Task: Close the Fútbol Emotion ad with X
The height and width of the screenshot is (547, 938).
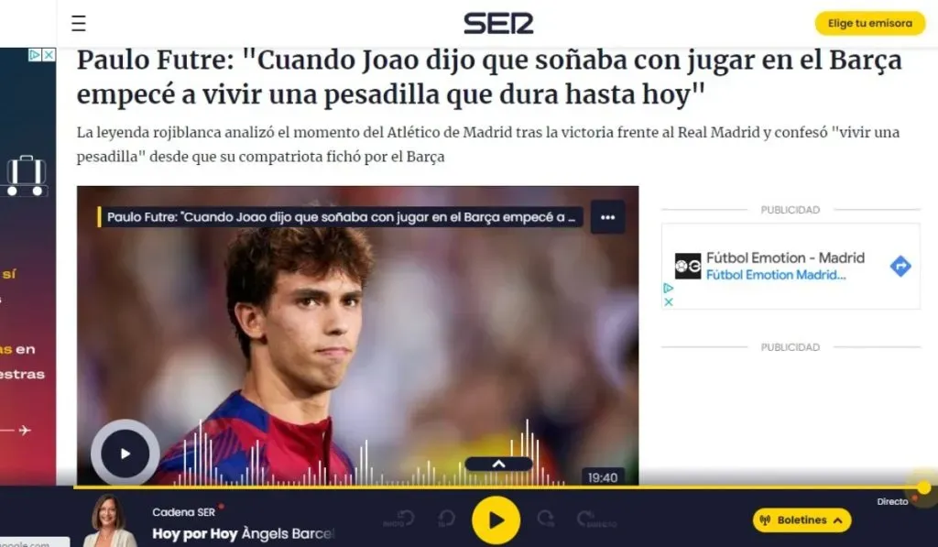Action: [669, 301]
